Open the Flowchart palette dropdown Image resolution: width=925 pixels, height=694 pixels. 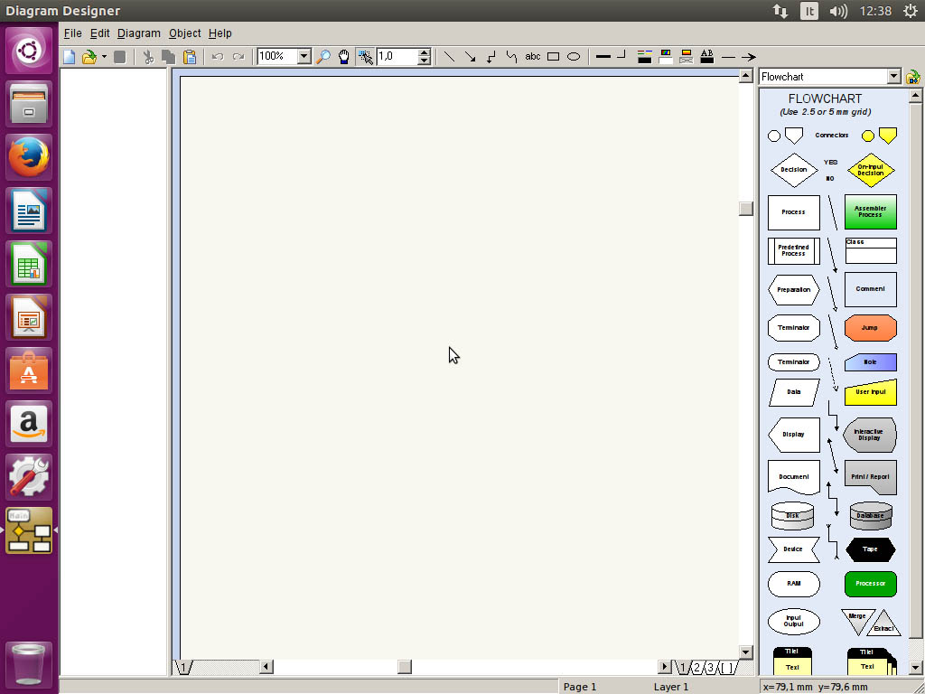coord(893,77)
